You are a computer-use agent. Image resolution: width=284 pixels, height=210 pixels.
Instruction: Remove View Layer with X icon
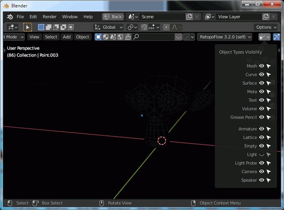point(274,17)
